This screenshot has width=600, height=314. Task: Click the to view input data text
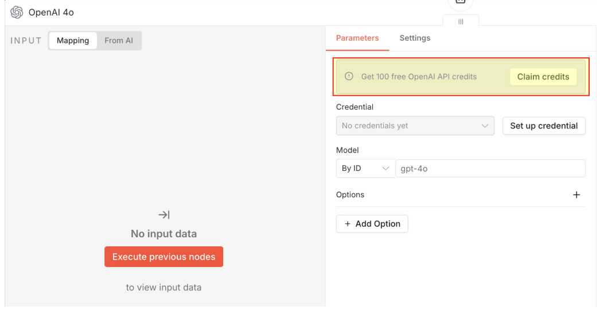(x=164, y=287)
